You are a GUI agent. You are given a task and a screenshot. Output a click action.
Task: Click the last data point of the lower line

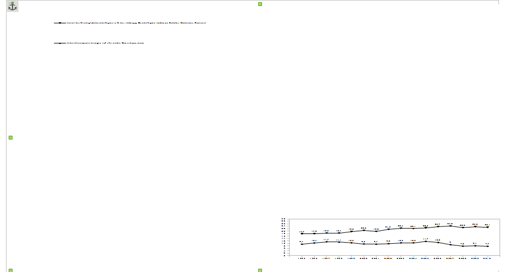point(488,246)
